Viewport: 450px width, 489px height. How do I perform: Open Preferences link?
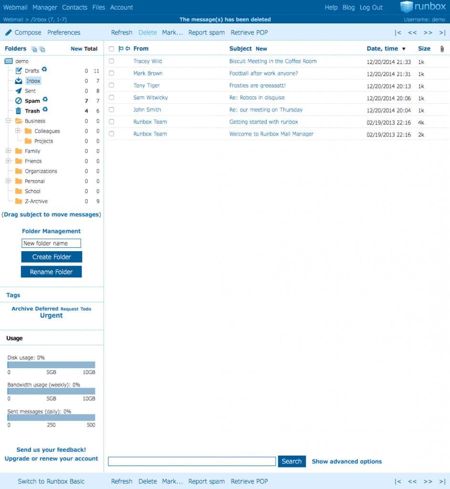(x=64, y=32)
